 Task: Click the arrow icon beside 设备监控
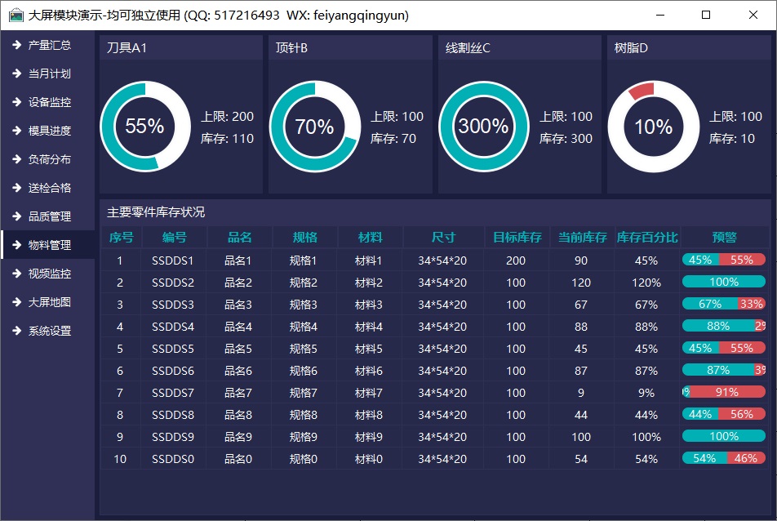pos(16,102)
